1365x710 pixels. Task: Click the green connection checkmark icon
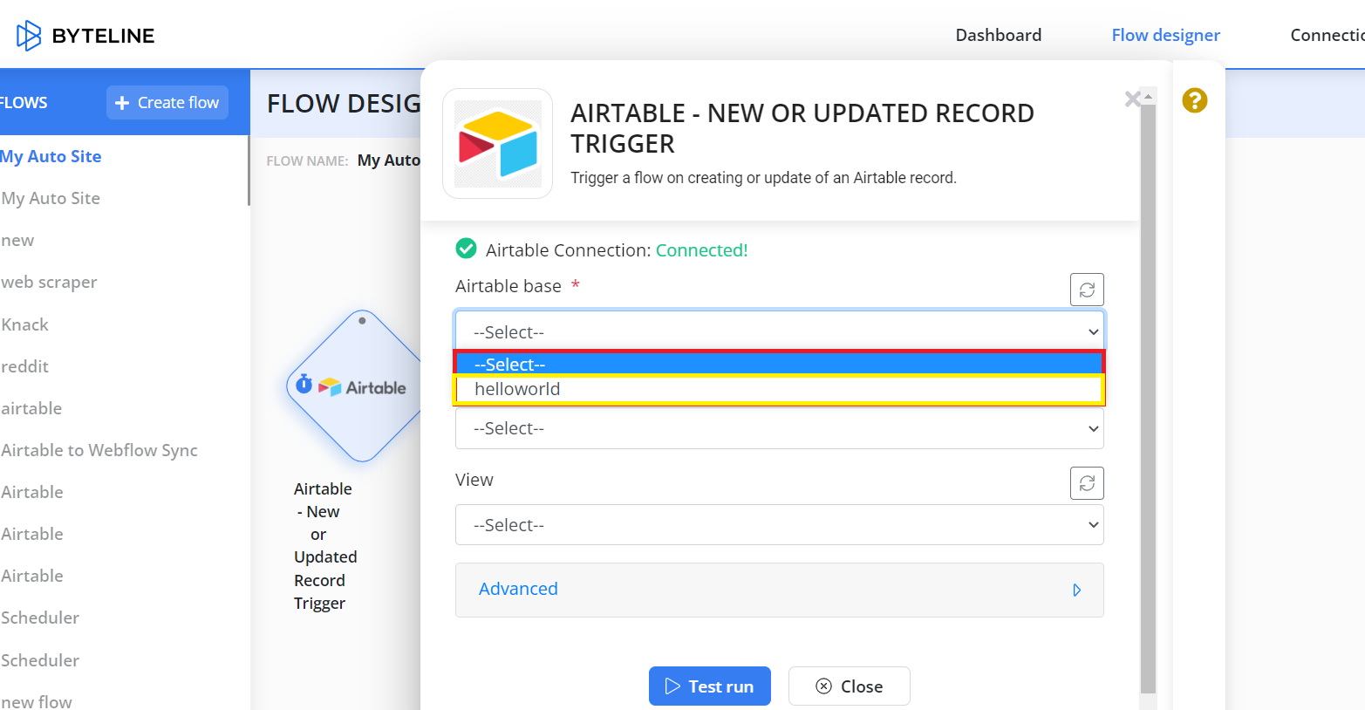[x=467, y=249]
